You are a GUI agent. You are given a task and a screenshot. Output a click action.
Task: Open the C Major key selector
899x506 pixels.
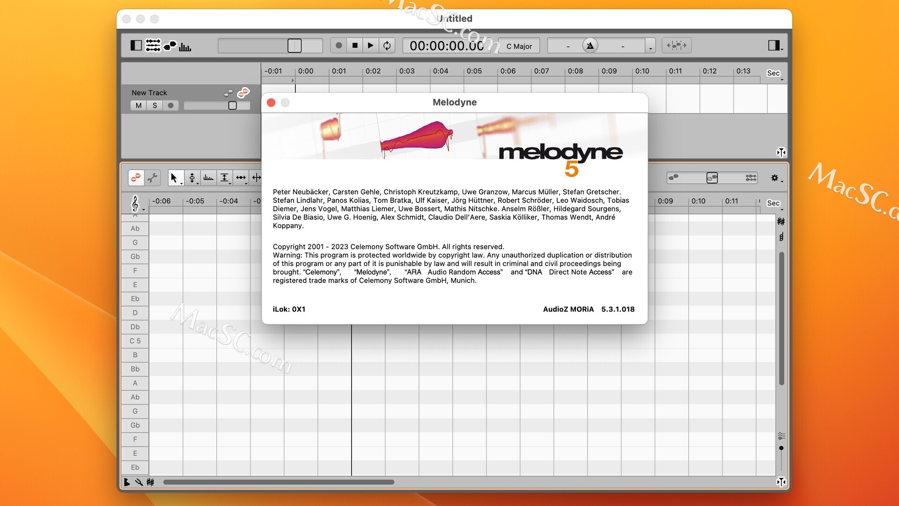pos(519,46)
